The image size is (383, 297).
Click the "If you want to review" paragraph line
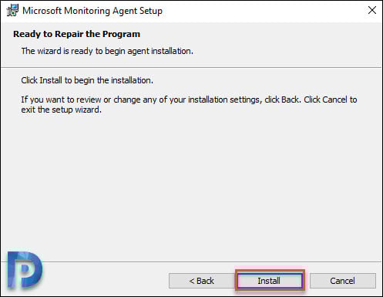click(189, 100)
